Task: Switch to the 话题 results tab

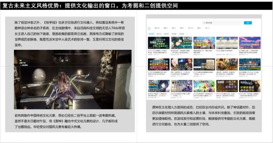Action: pyautogui.click(x=199, y=28)
